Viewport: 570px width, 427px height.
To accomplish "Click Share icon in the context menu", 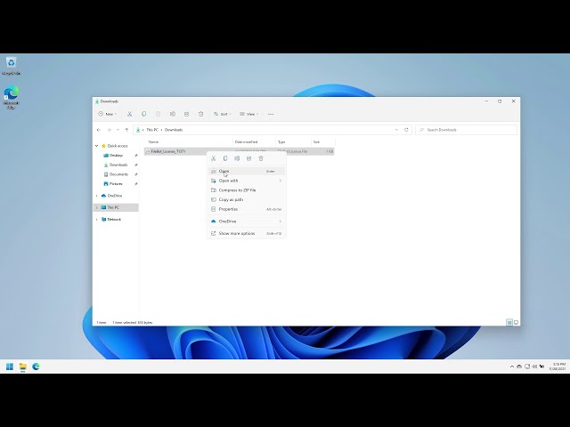I will (x=249, y=158).
